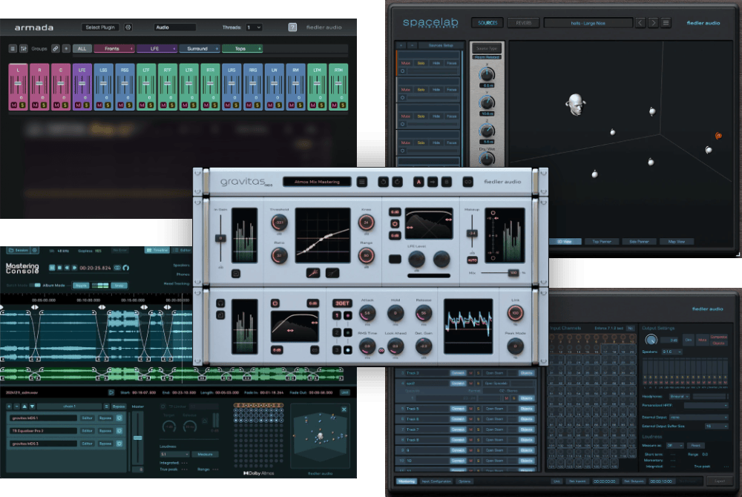Solo the LFE channel in armada
Image resolution: width=742 pixels, height=497 pixels.
(87, 105)
